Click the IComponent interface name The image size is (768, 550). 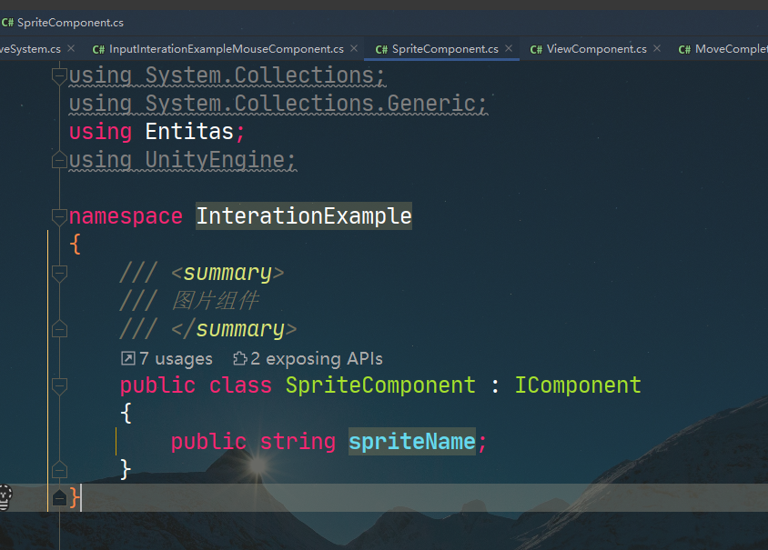pyautogui.click(x=578, y=385)
